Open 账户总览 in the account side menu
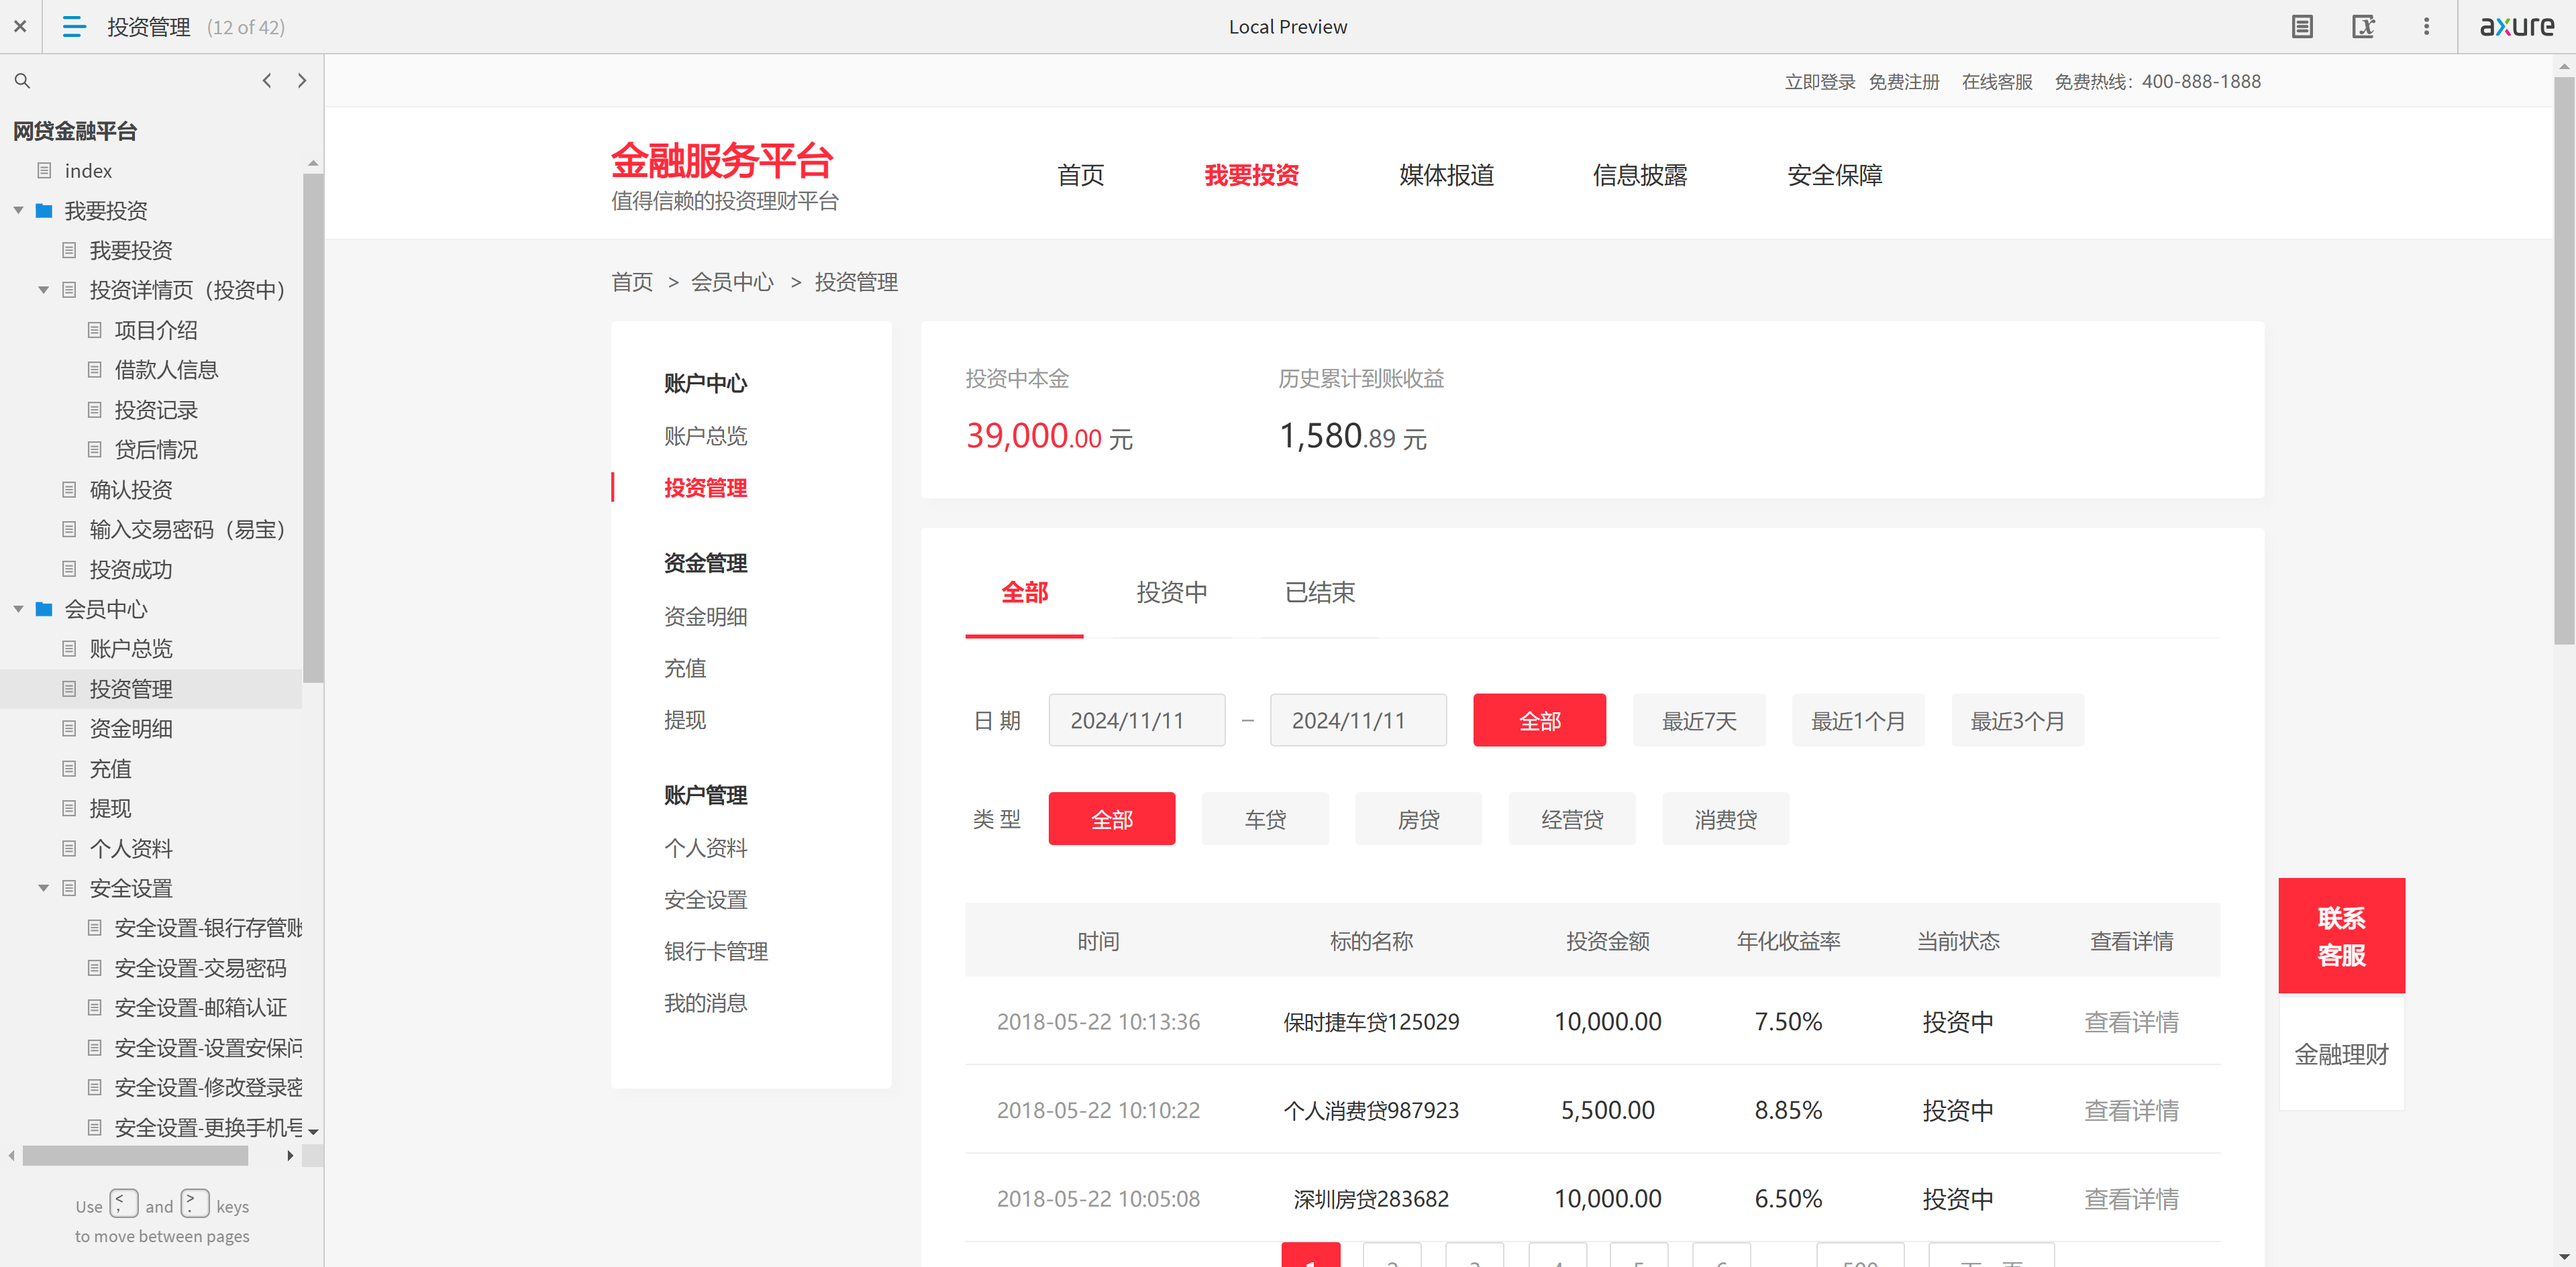The height and width of the screenshot is (1267, 2576). [x=705, y=437]
